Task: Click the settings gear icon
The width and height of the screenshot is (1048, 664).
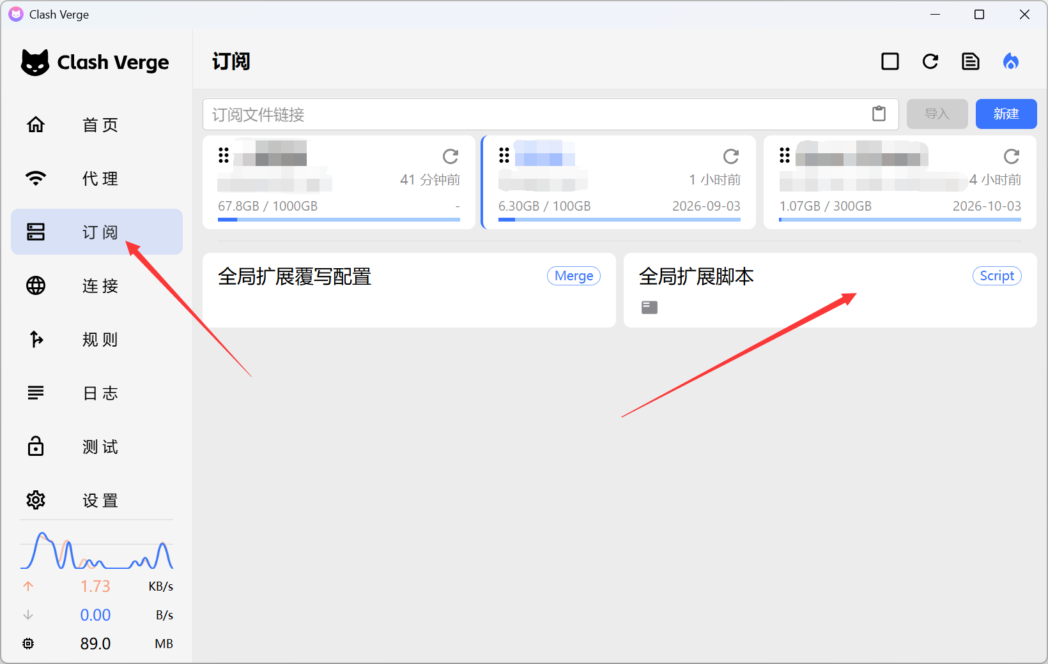Action: [36, 500]
